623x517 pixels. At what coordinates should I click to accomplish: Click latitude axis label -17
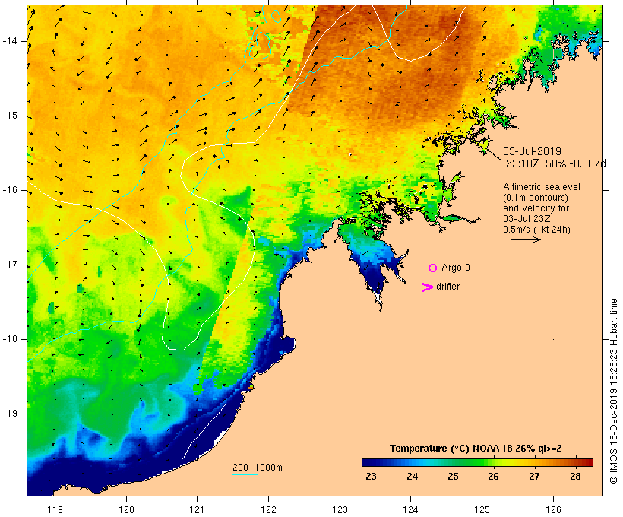(x=10, y=265)
